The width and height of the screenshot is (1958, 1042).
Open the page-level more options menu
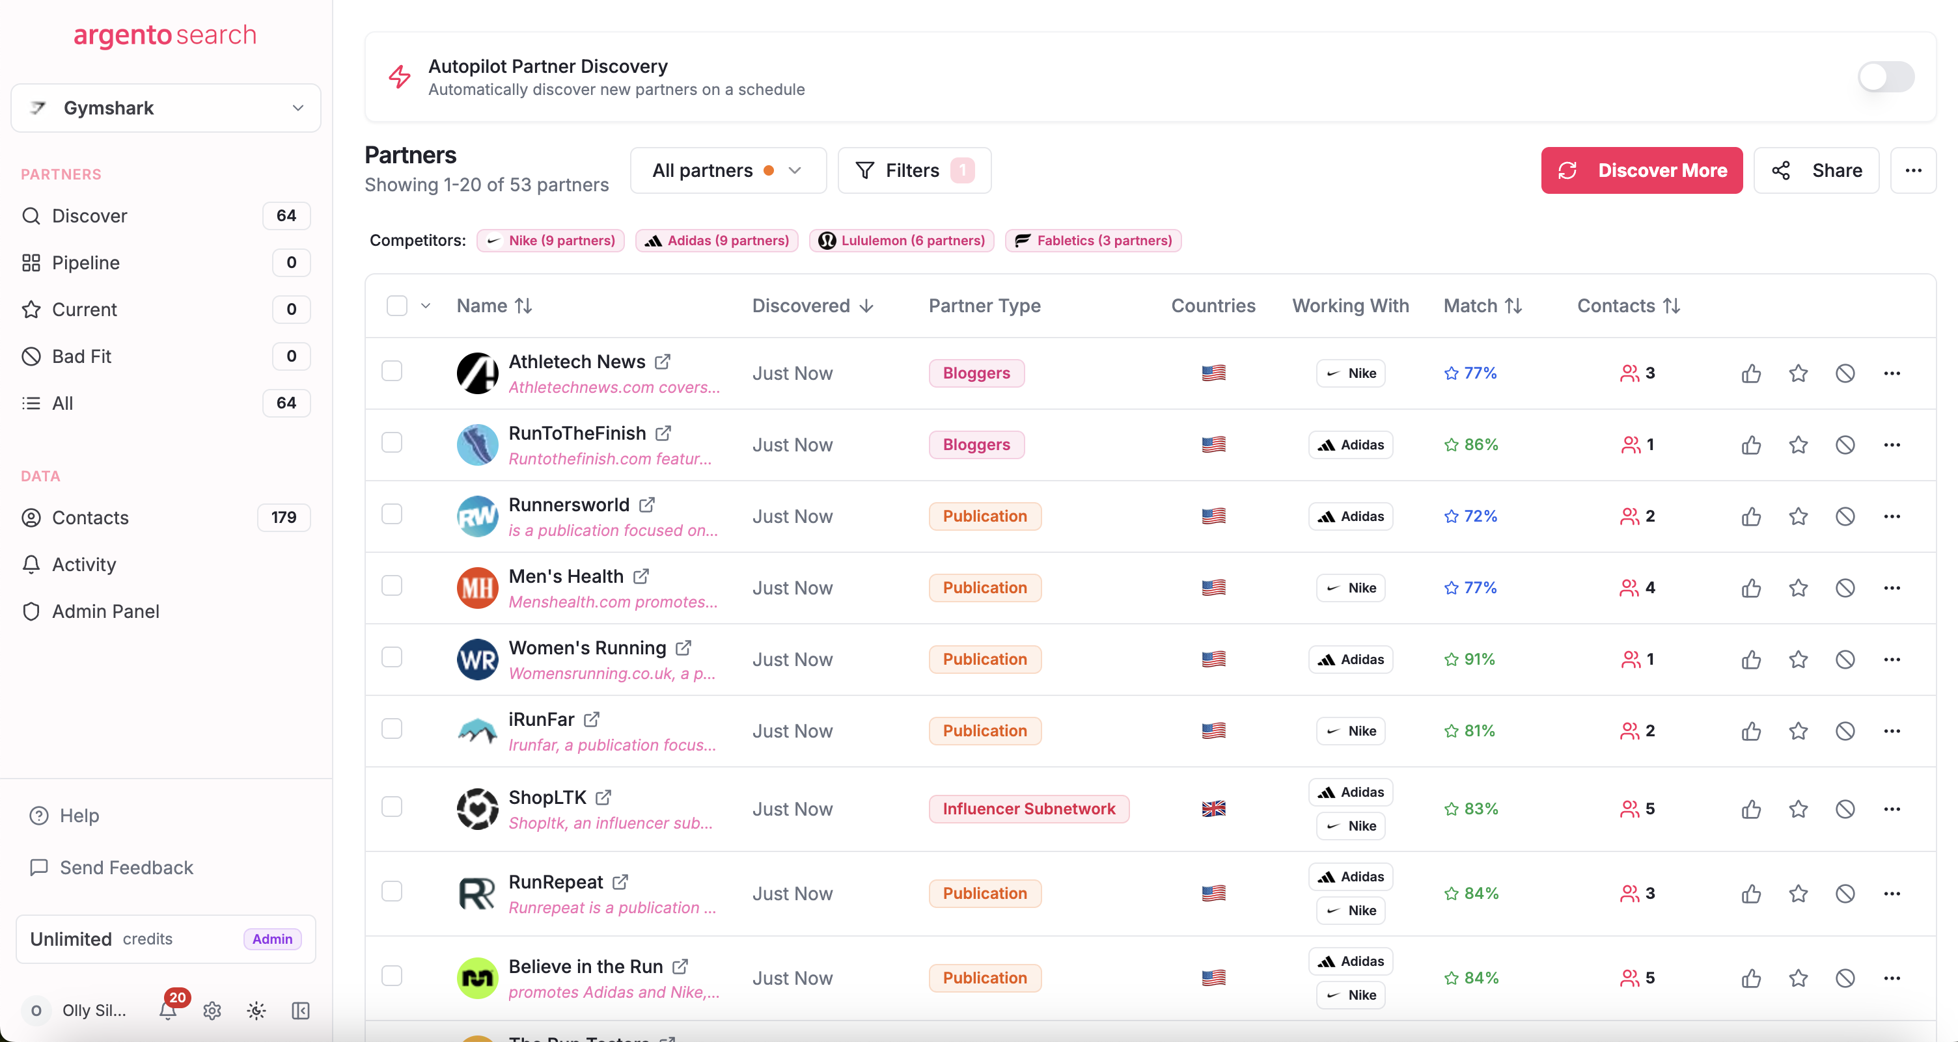tap(1913, 170)
